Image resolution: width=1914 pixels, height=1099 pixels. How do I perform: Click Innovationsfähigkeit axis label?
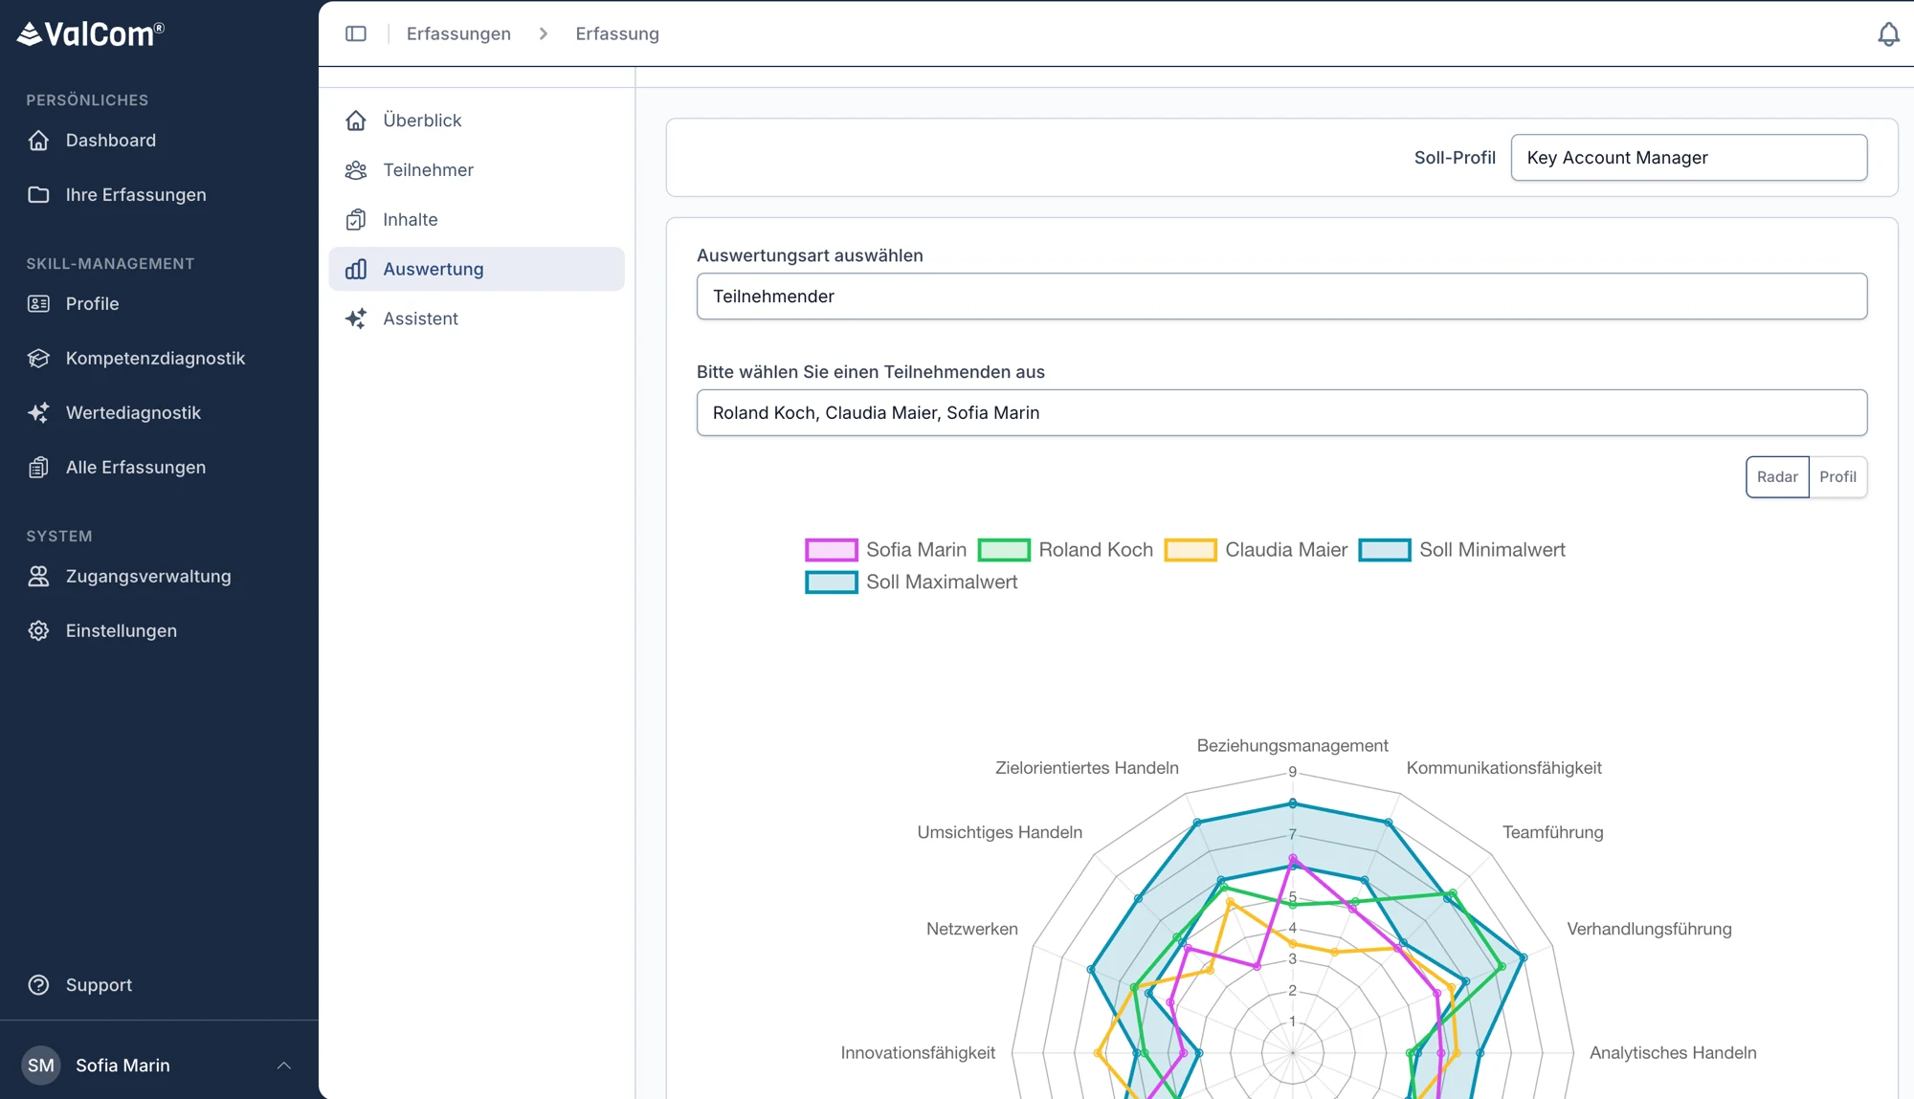[x=918, y=1053]
